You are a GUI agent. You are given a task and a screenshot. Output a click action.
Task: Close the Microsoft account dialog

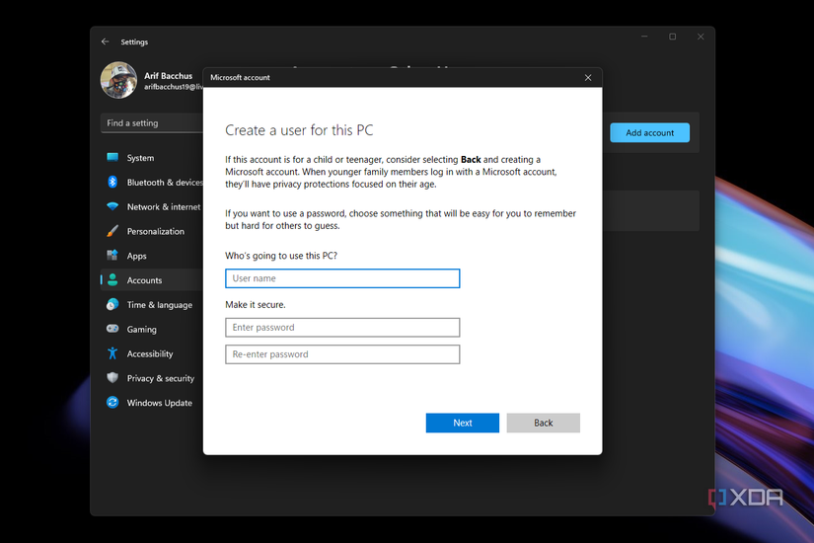(x=588, y=77)
